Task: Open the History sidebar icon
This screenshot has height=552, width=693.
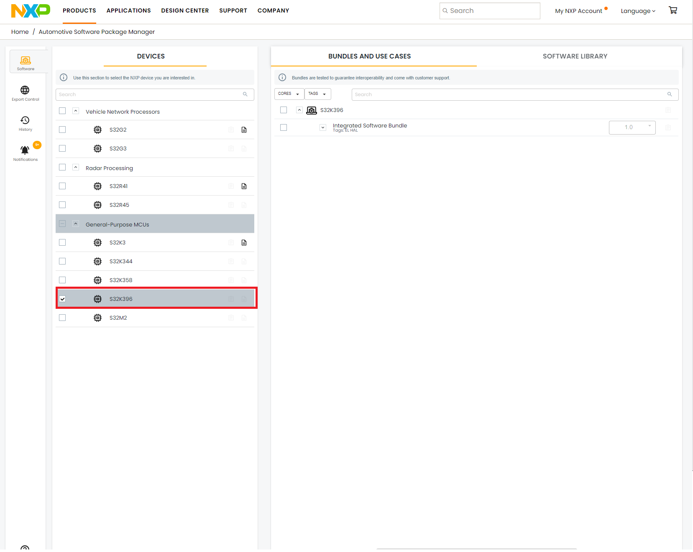Action: click(x=25, y=123)
